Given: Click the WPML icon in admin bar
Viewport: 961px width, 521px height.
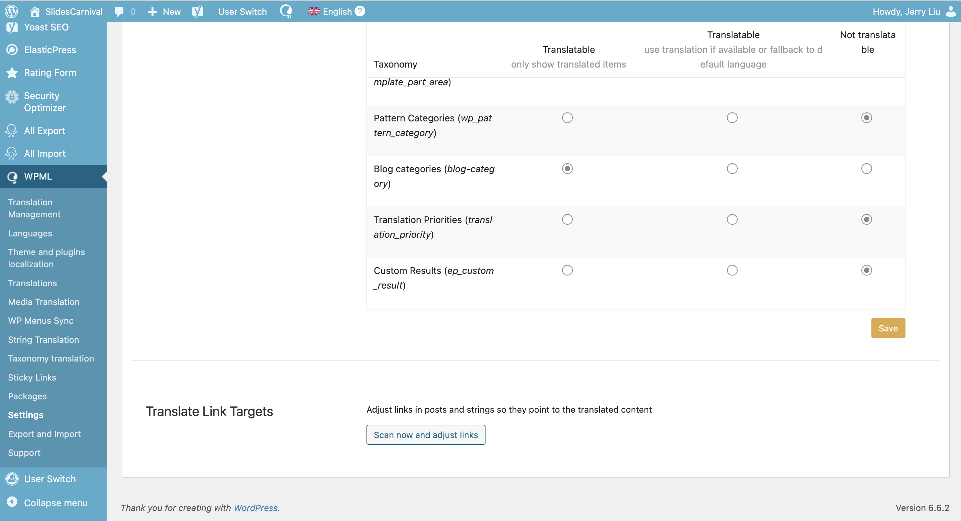Looking at the screenshot, I should (x=286, y=12).
